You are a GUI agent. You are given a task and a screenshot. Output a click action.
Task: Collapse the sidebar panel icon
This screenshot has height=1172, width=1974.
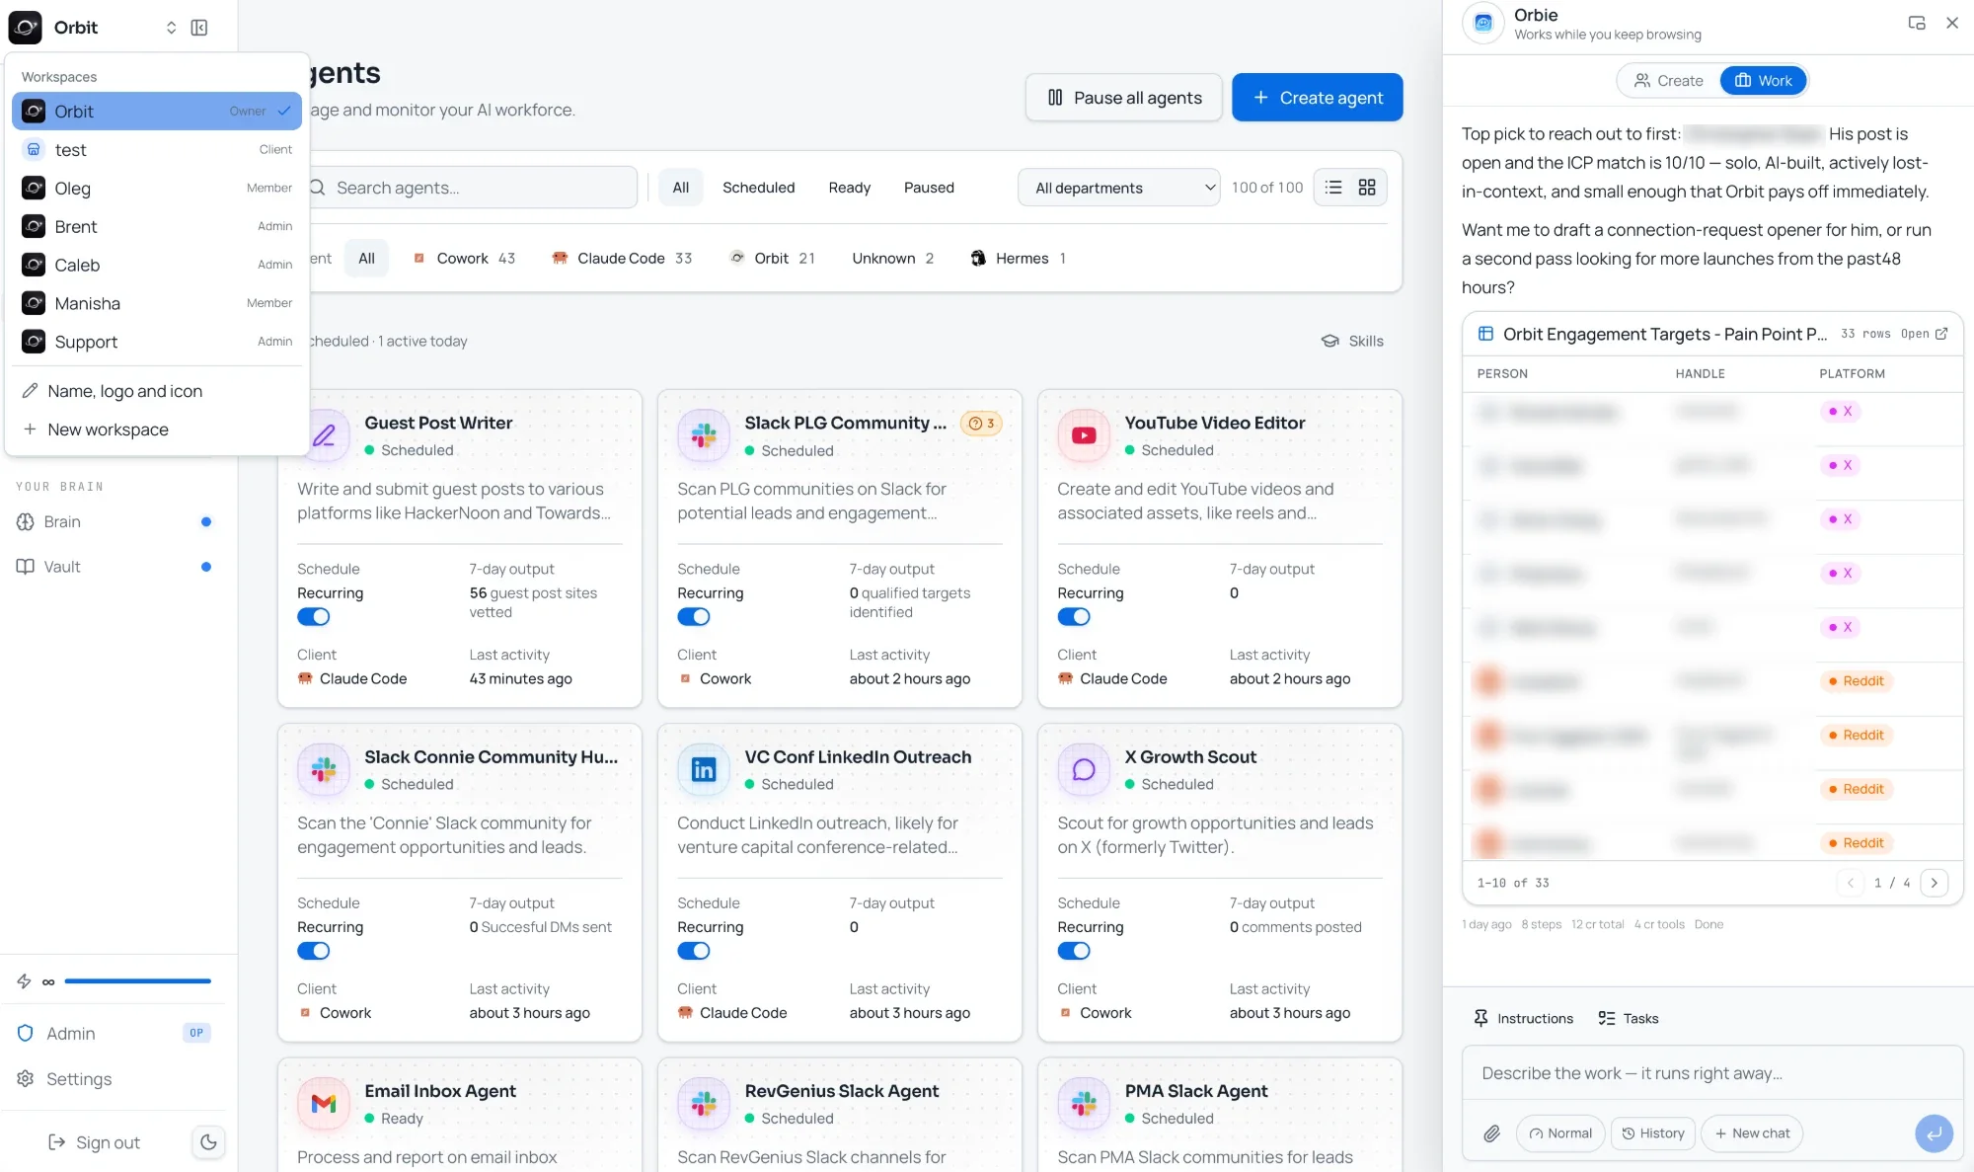(199, 28)
